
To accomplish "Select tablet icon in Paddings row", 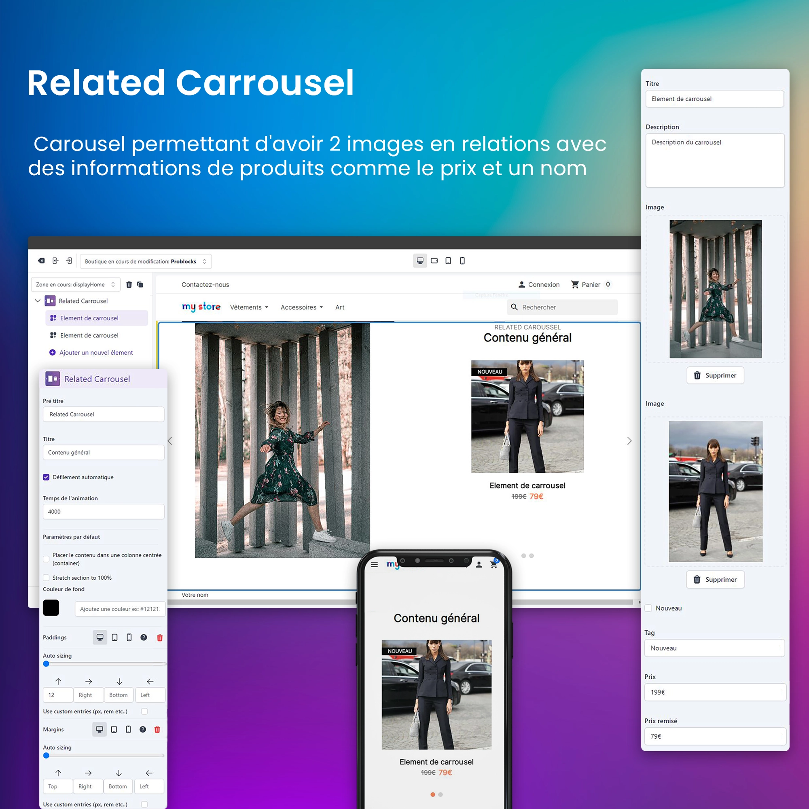I will coord(114,637).
